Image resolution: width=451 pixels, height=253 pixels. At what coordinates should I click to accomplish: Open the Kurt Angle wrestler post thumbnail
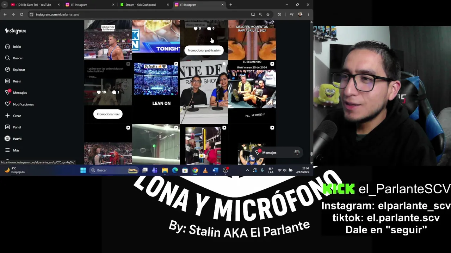(x=108, y=40)
